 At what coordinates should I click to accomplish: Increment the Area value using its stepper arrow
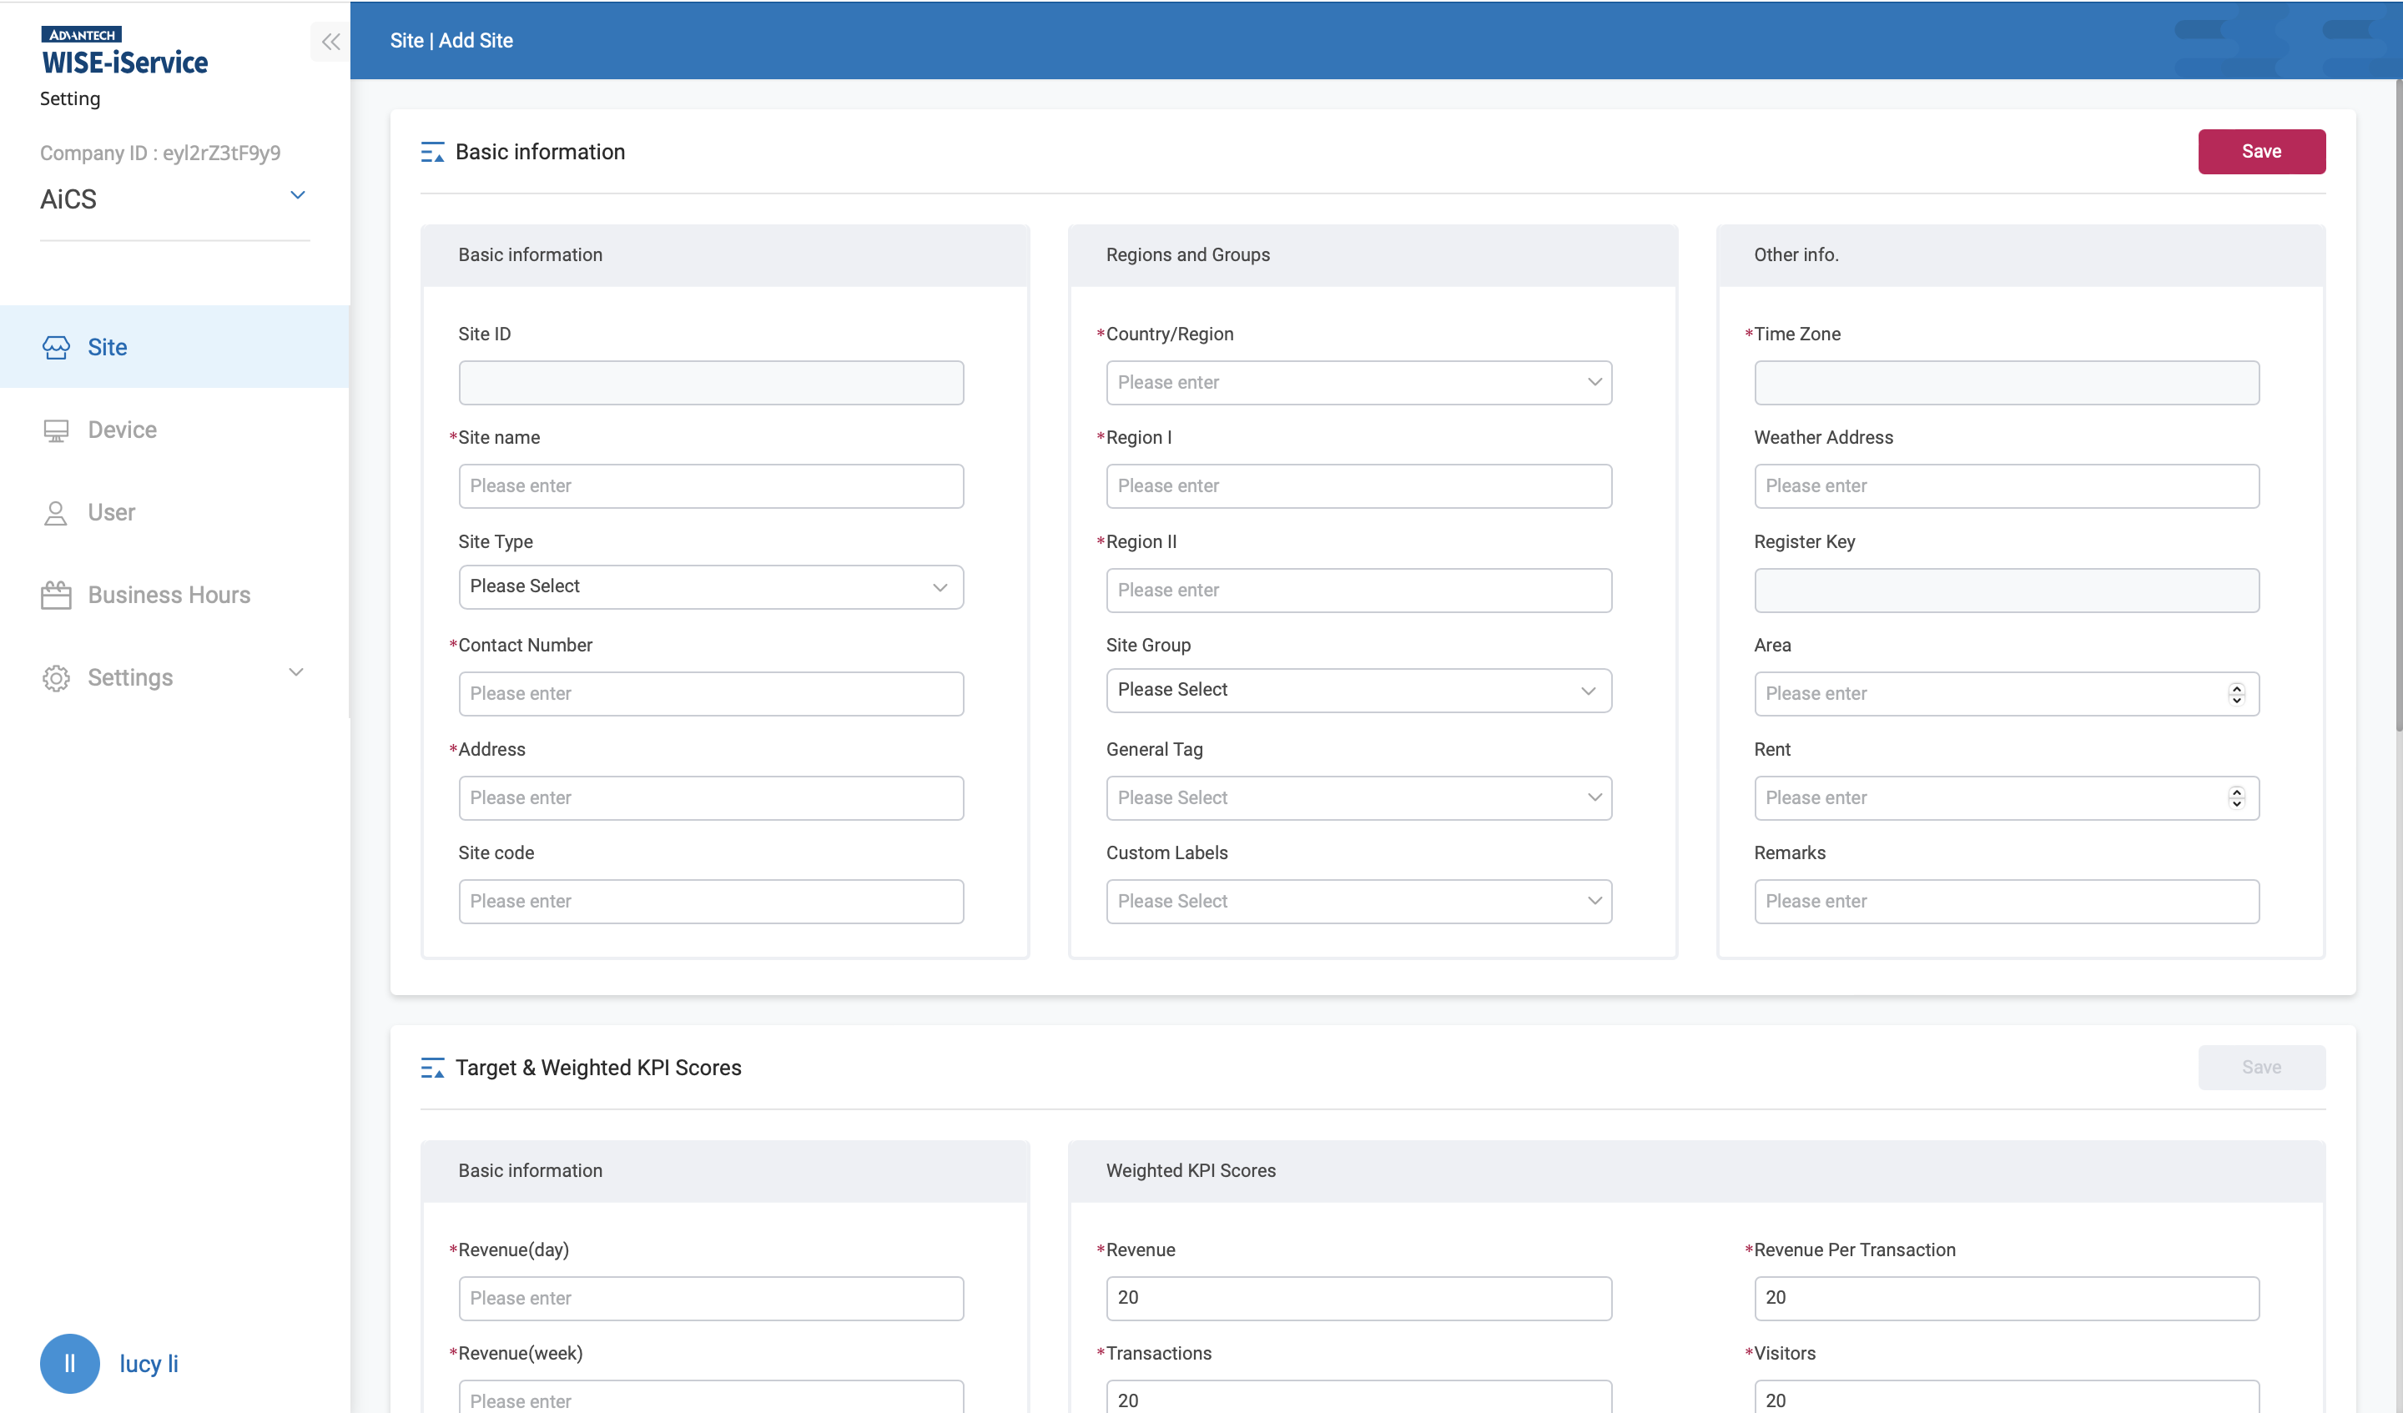[x=2236, y=687]
